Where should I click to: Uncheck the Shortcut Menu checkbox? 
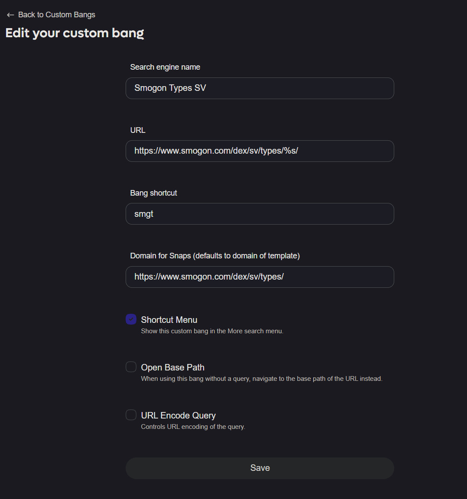click(x=131, y=319)
